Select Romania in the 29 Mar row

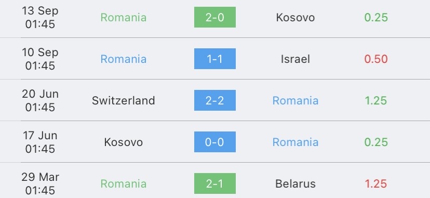click(x=124, y=183)
